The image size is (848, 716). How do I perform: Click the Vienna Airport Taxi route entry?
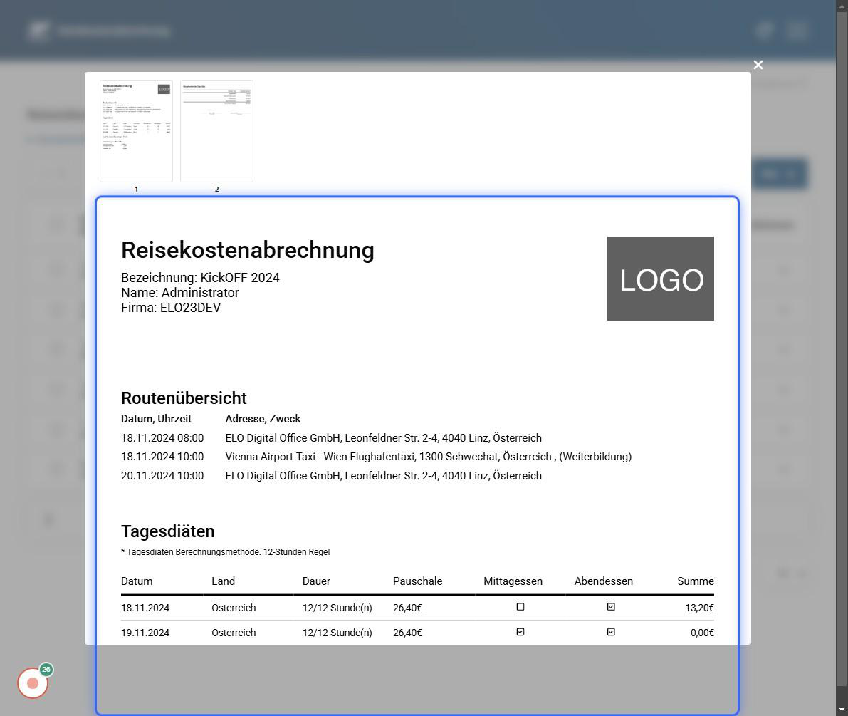coord(427,457)
